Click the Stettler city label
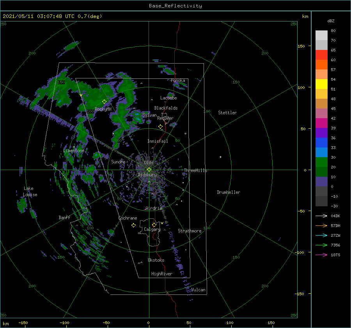This screenshot has width=351, height=328. coord(227,113)
